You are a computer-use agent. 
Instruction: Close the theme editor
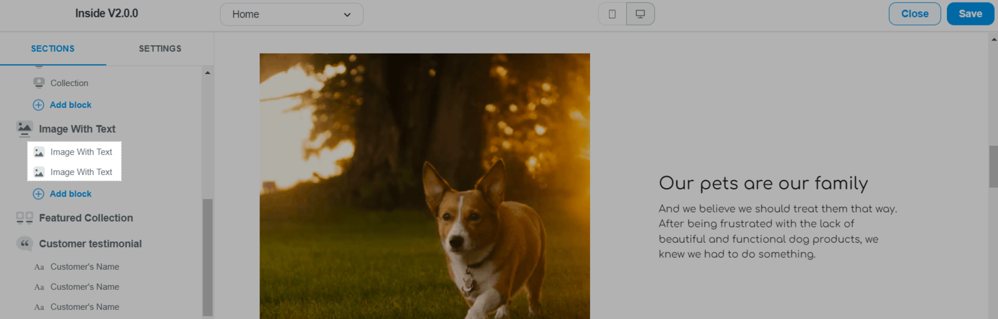[x=914, y=14]
